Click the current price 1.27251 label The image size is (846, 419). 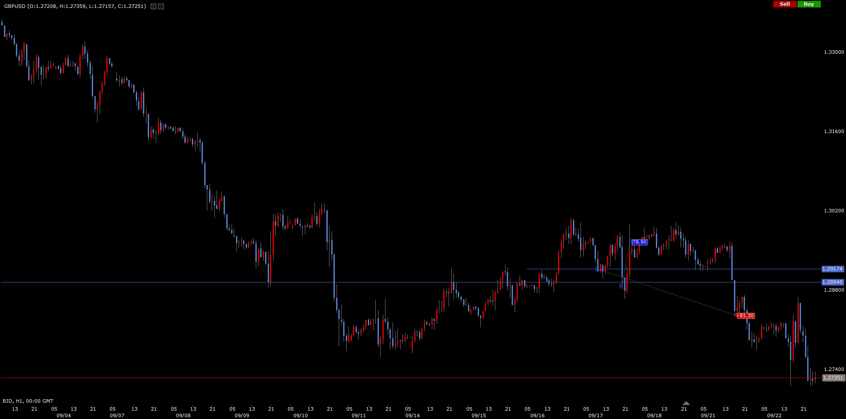pos(833,378)
